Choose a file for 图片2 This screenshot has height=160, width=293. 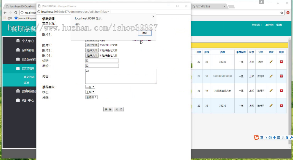point(92,45)
